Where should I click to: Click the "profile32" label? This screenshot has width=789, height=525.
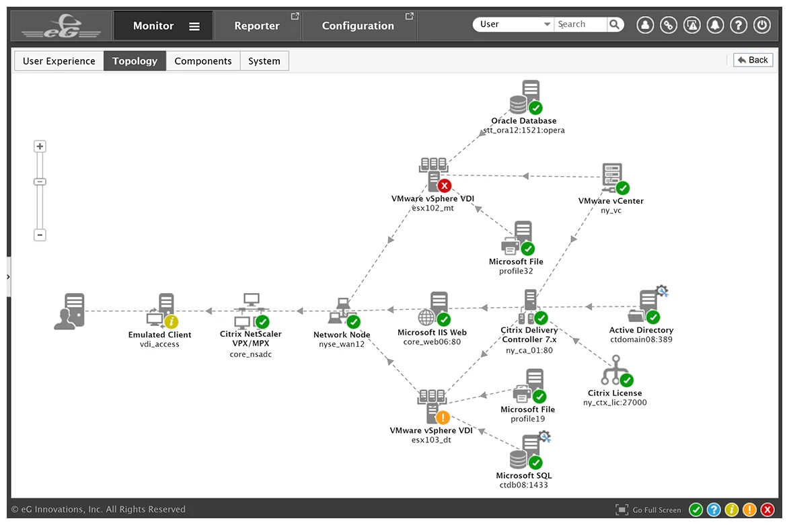tap(516, 271)
